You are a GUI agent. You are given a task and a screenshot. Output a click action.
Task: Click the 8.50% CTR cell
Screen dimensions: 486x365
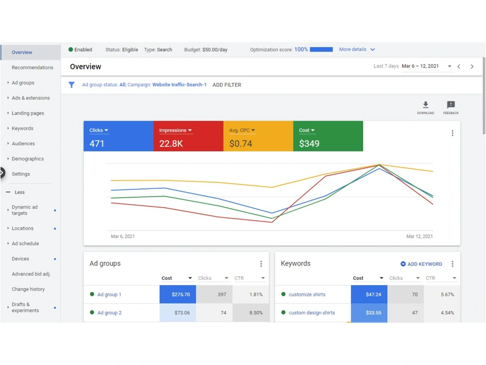point(250,312)
